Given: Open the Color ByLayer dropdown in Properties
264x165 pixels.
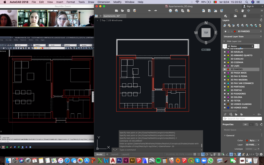Looking at the screenshot, I should pyautogui.click(x=252, y=141).
